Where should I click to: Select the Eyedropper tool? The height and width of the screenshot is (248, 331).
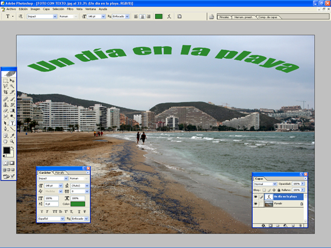(12, 136)
